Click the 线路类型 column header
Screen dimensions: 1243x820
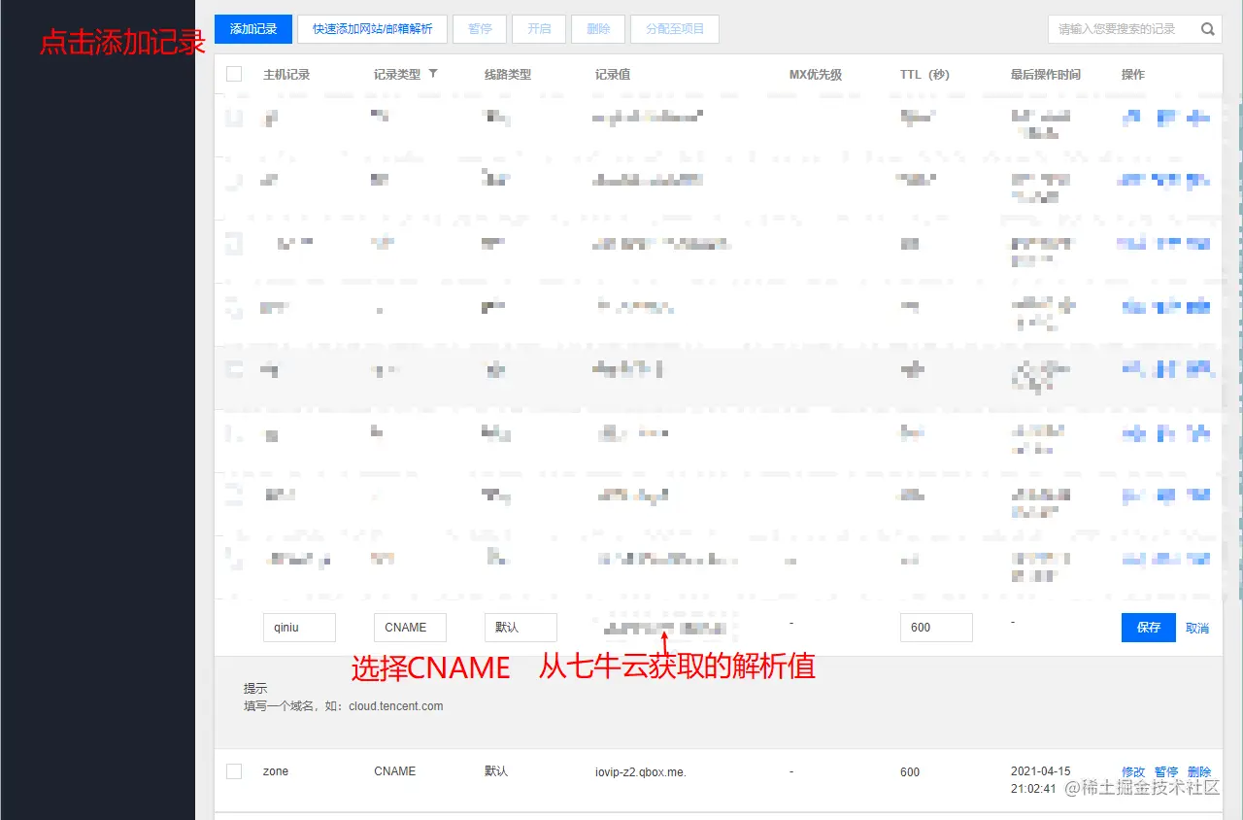[508, 74]
